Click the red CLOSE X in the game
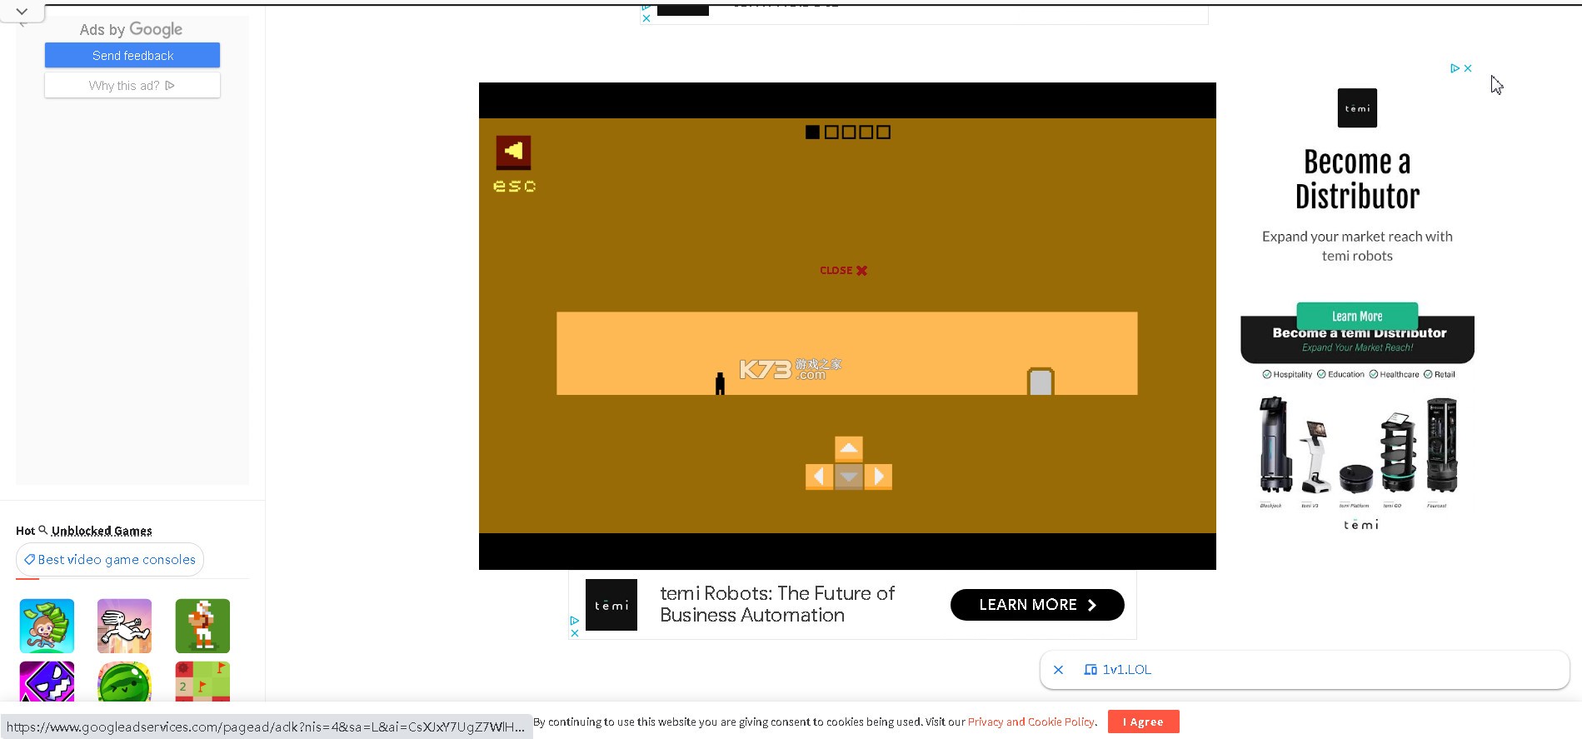Screen dimensions: 1582x739 click(x=843, y=270)
